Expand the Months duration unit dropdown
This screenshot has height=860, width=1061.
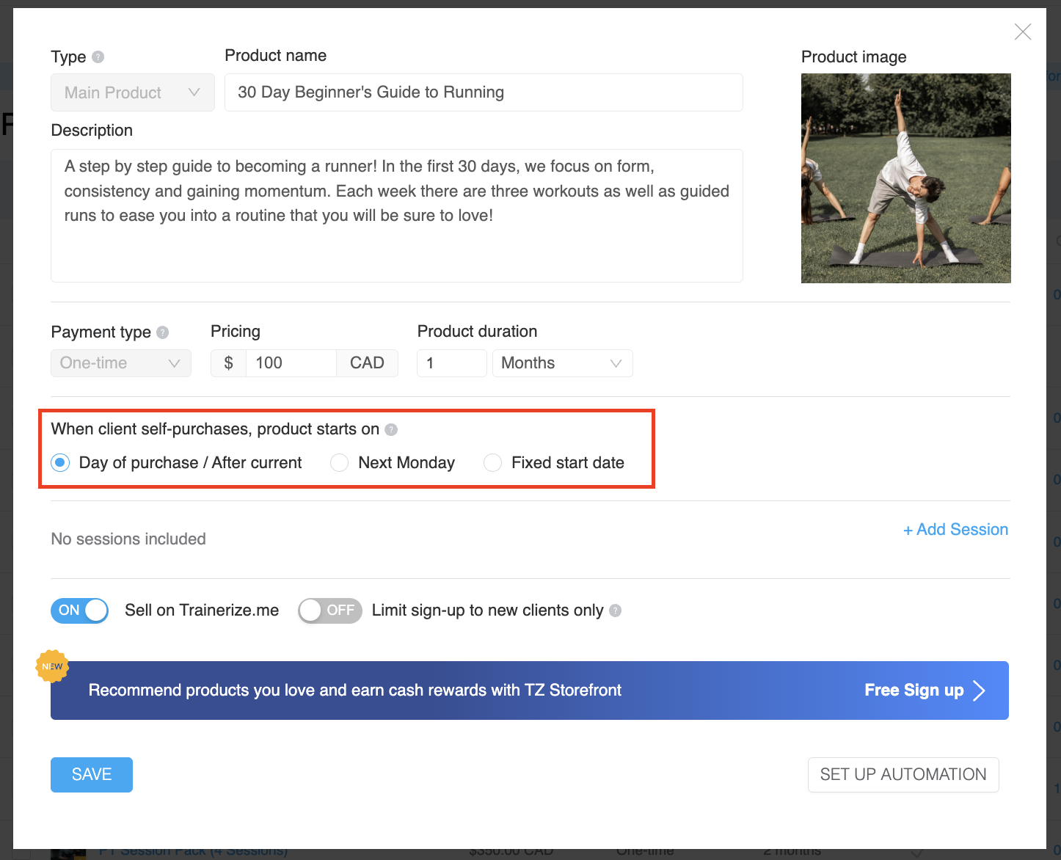562,363
